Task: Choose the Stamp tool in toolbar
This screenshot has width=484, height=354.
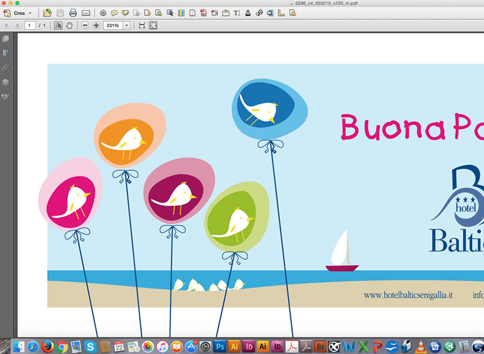Action: 248,13
